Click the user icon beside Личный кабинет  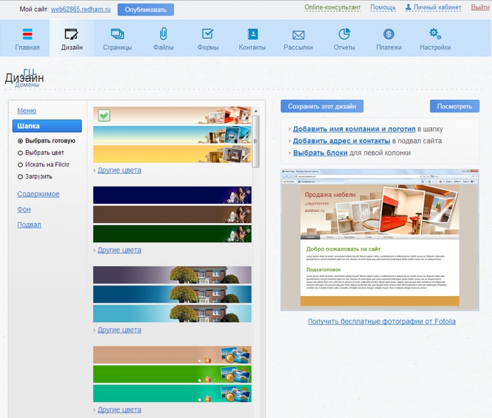click(x=408, y=7)
